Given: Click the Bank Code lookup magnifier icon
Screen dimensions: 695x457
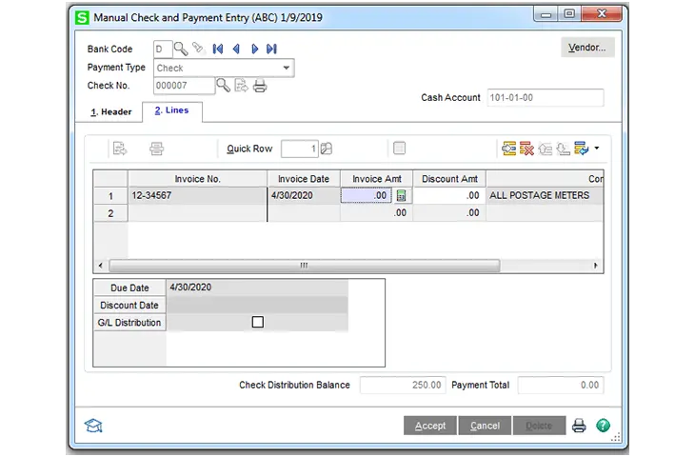Looking at the screenshot, I should (x=181, y=49).
